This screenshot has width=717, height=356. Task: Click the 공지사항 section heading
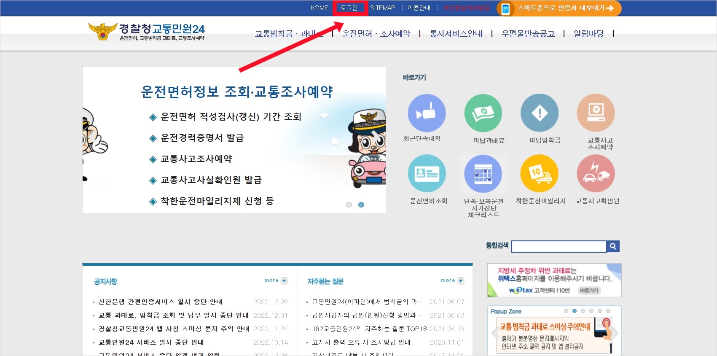tap(105, 281)
